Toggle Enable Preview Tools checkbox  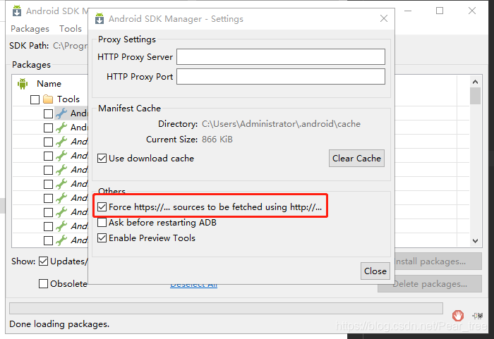tap(102, 238)
